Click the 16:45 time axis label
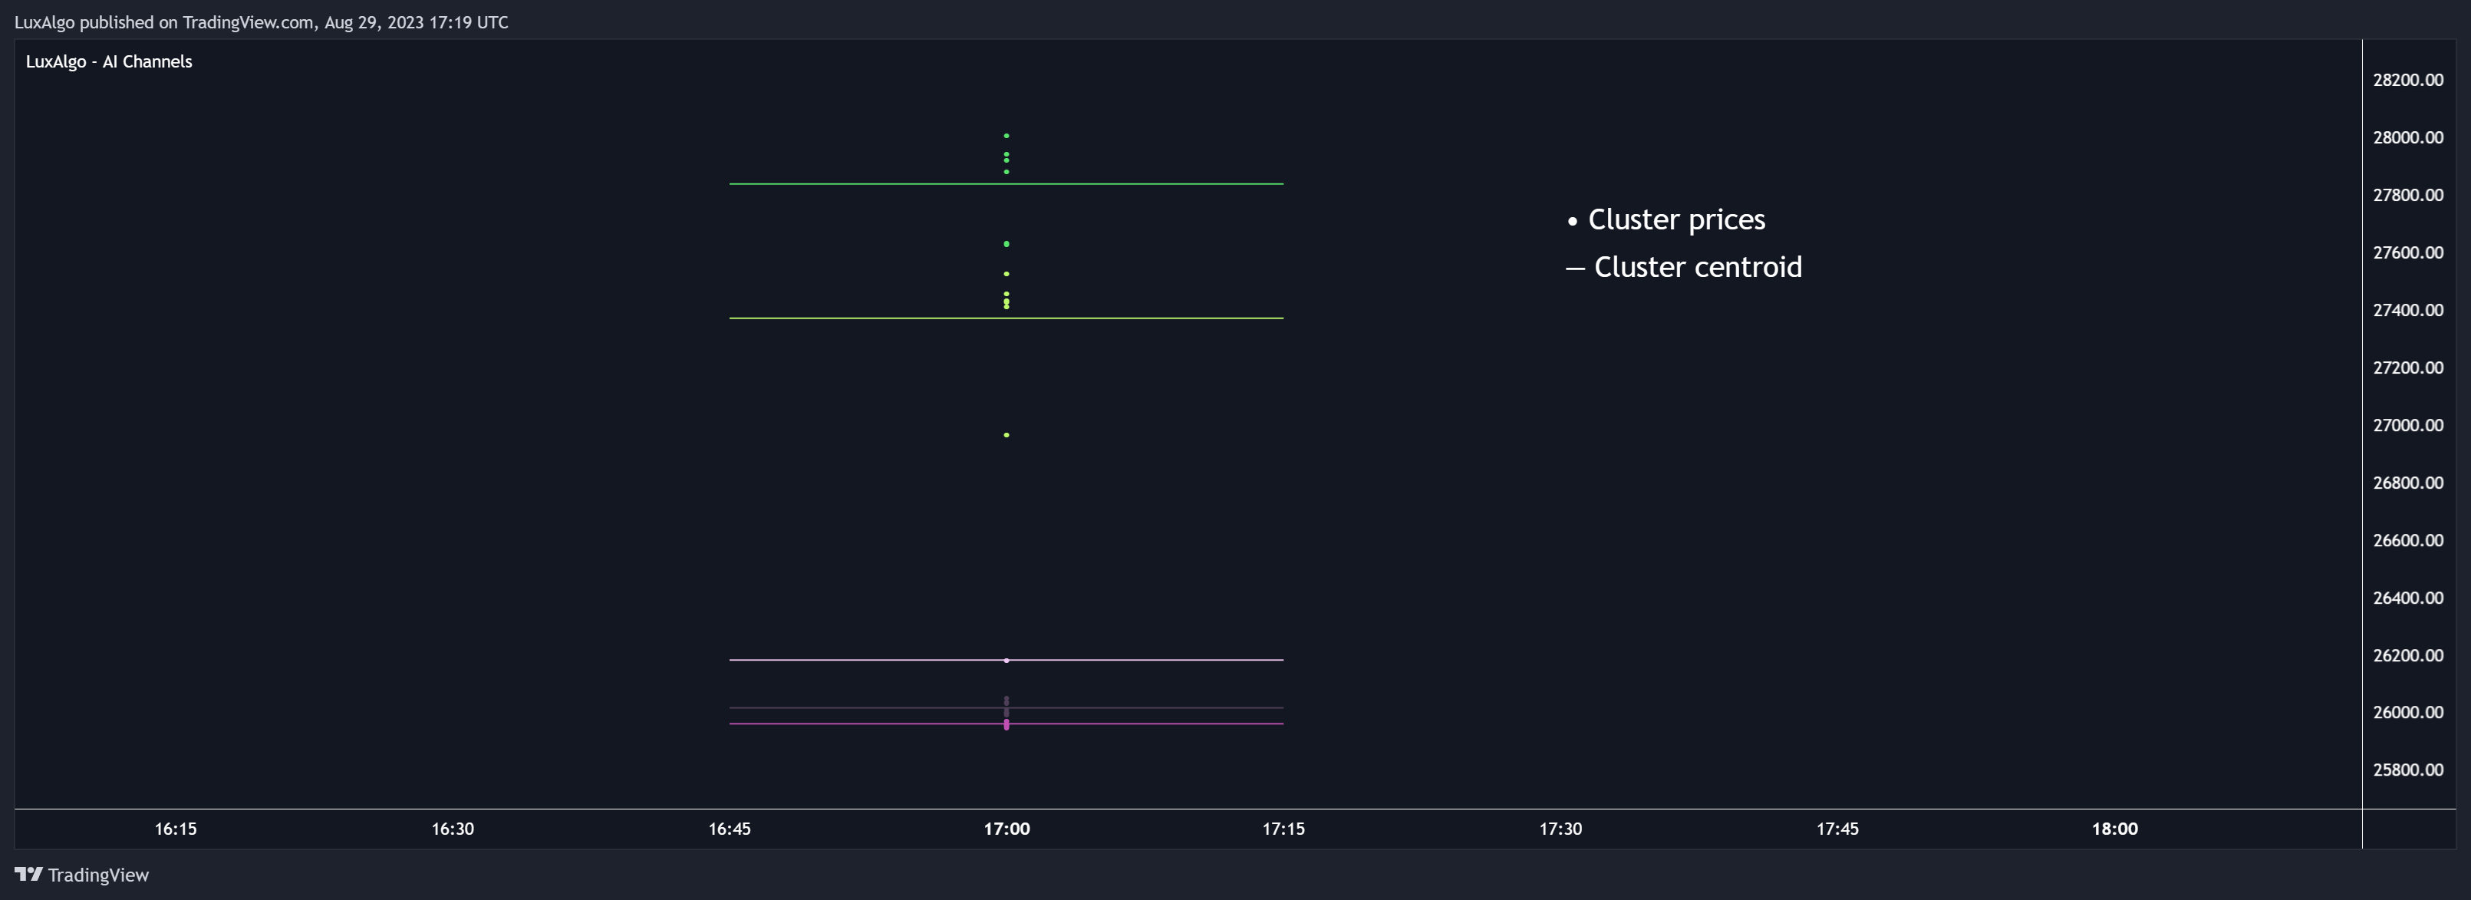The height and width of the screenshot is (900, 2471). click(730, 829)
